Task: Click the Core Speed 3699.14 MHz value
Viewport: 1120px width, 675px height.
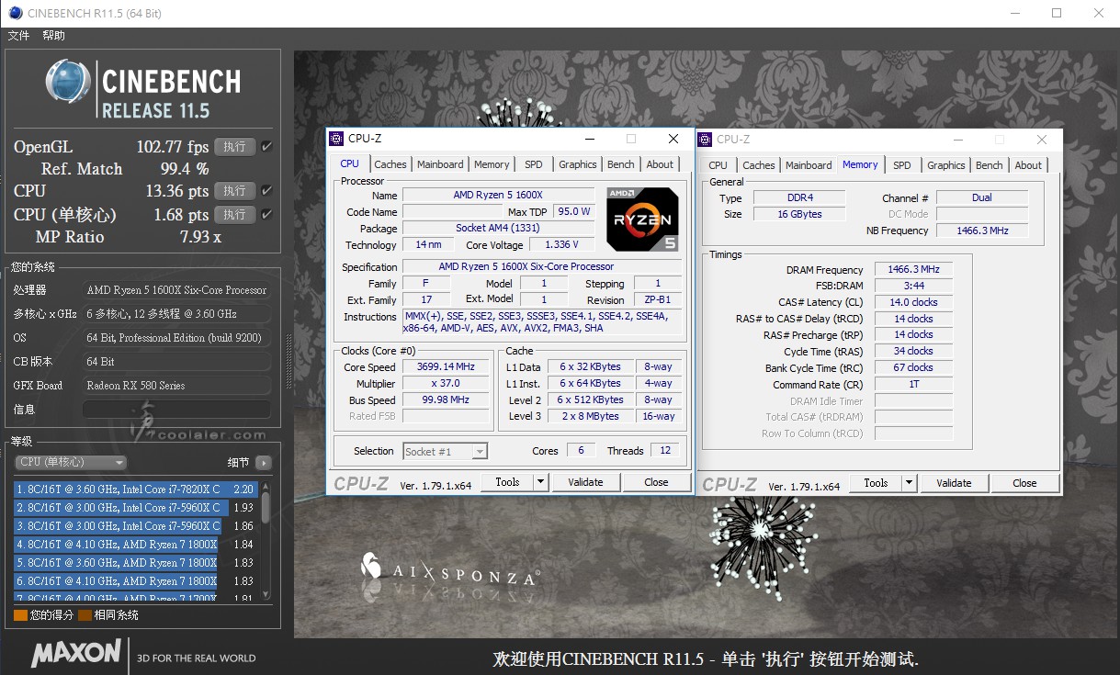Action: pos(446,367)
